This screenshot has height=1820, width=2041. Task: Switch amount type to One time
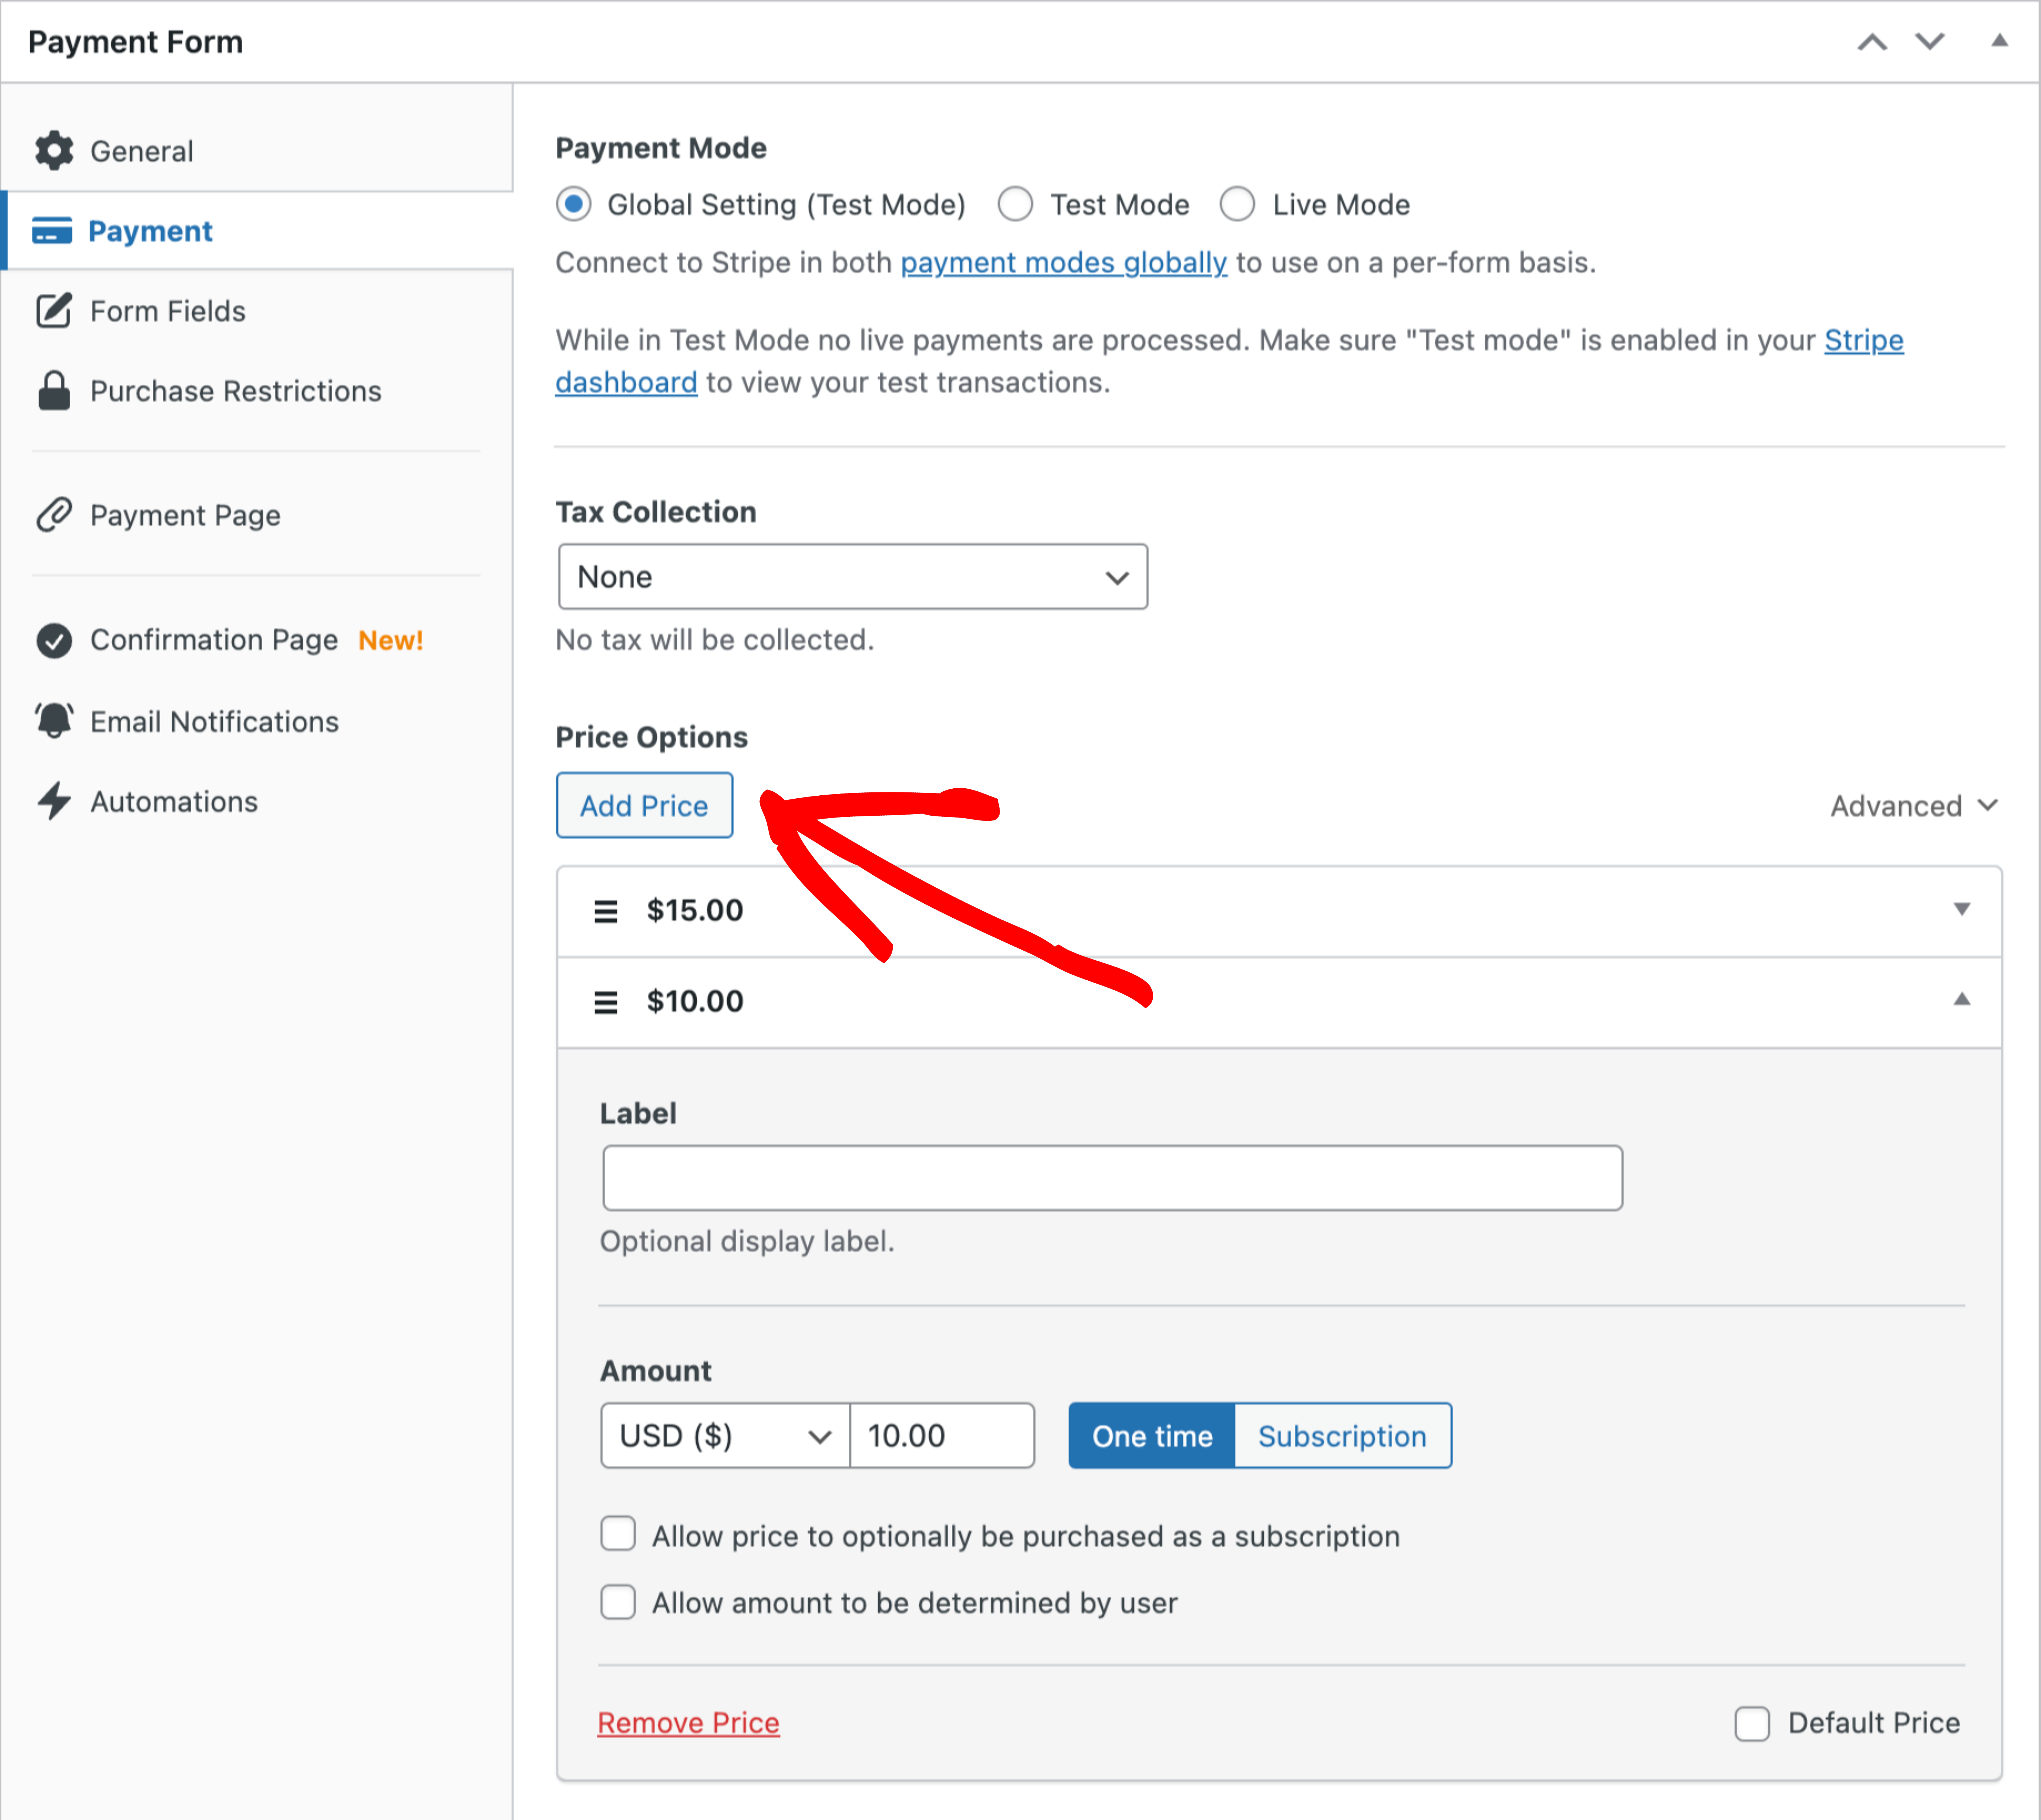click(x=1152, y=1436)
